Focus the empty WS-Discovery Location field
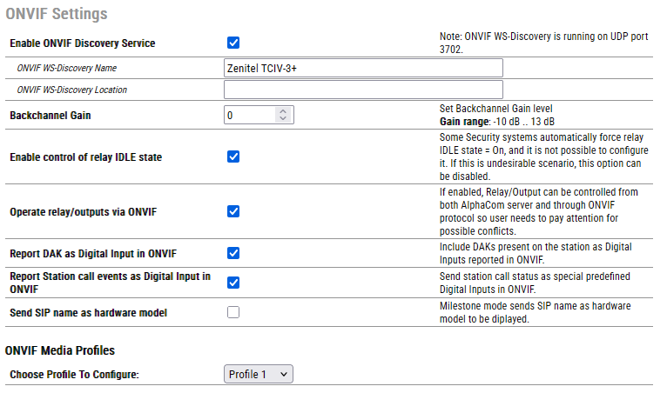The width and height of the screenshot is (667, 393). (363, 90)
